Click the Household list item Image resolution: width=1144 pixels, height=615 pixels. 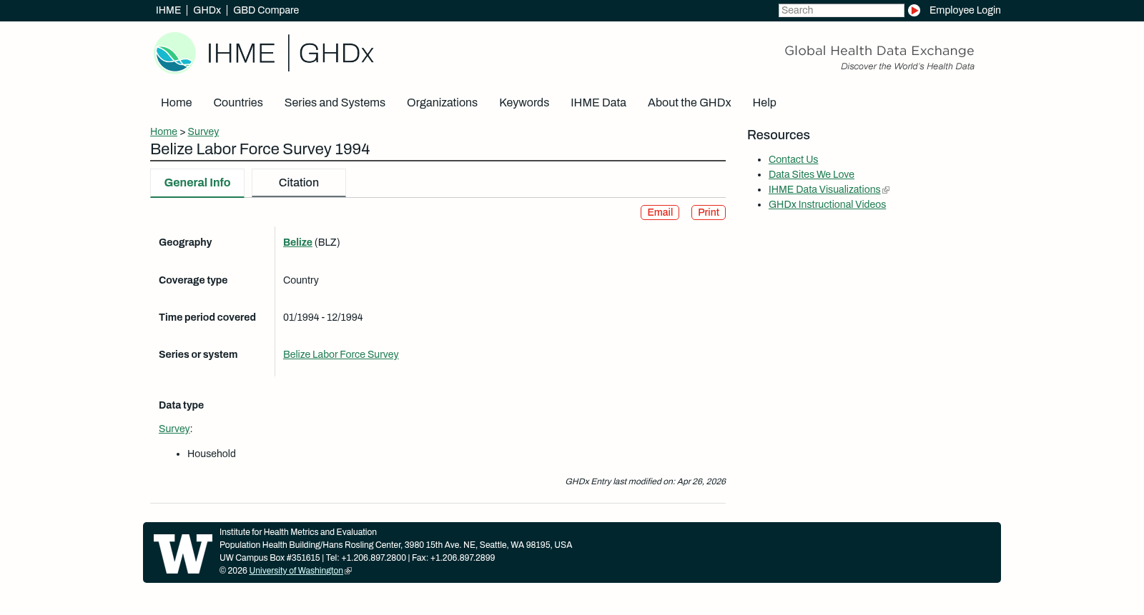point(212,454)
